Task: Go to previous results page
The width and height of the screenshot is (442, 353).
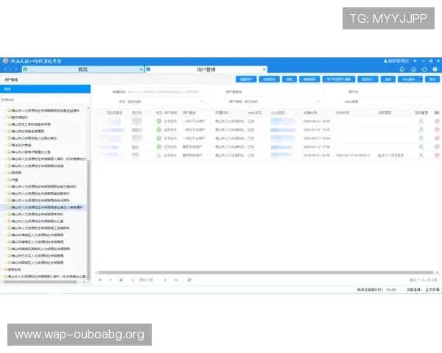Action: point(110,279)
